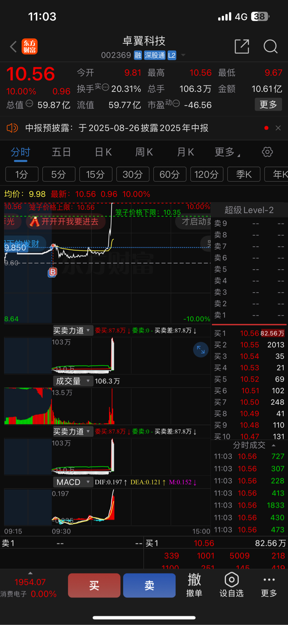Tap the 深股通 badge
The image size is (288, 625).
coord(155,55)
